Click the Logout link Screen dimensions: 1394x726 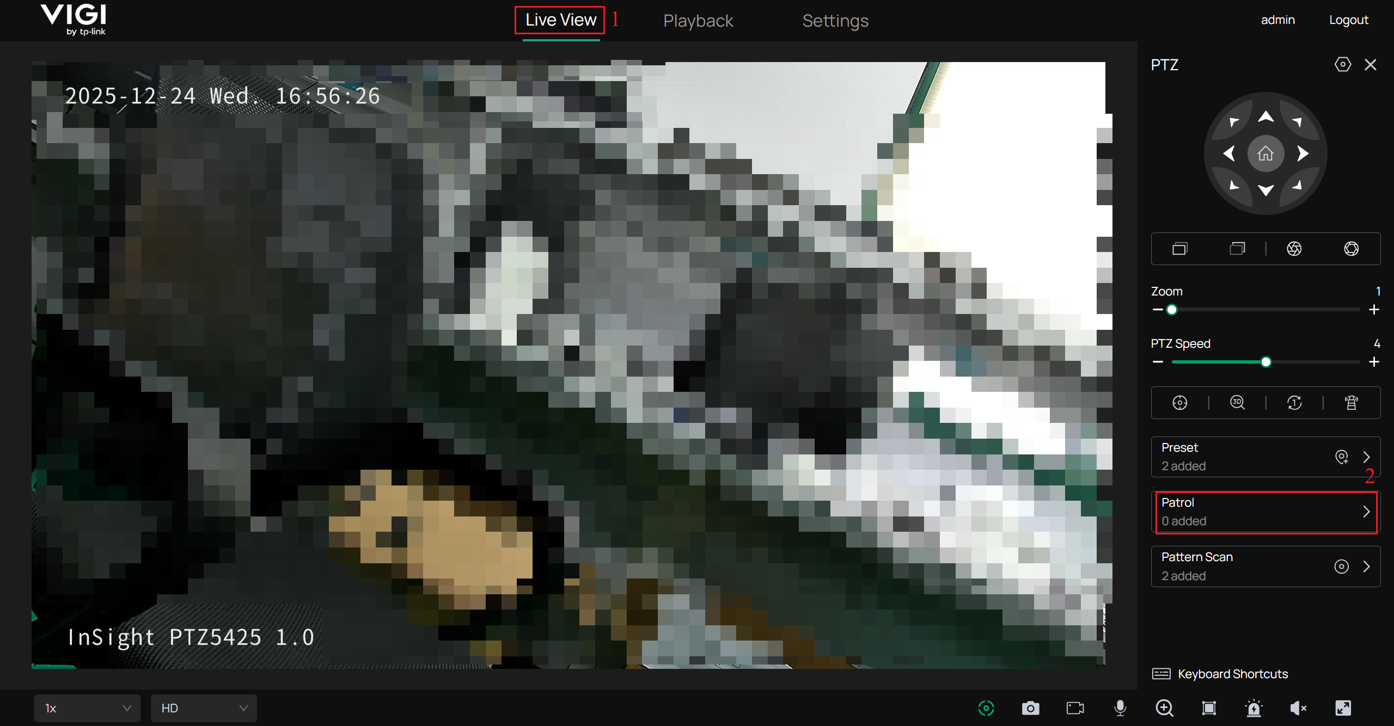tap(1348, 20)
